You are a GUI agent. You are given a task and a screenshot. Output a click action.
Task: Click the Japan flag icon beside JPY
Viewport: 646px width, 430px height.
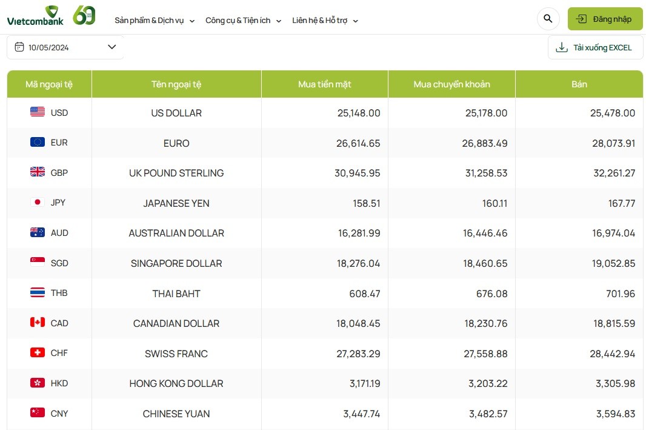click(x=38, y=202)
